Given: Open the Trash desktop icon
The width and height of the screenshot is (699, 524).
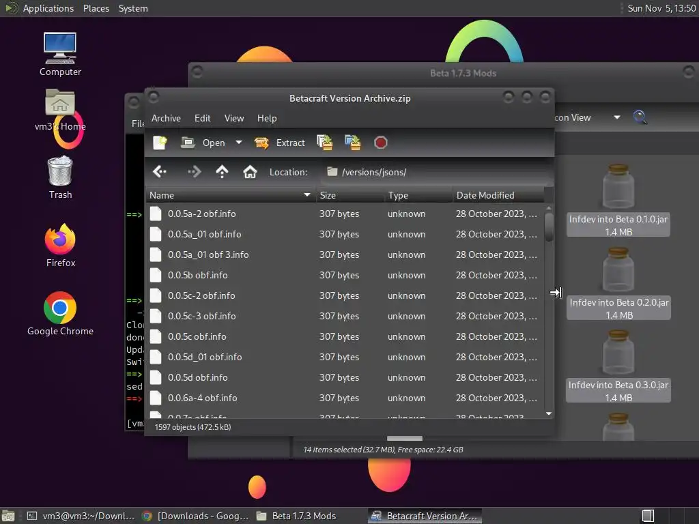Looking at the screenshot, I should 60,177.
